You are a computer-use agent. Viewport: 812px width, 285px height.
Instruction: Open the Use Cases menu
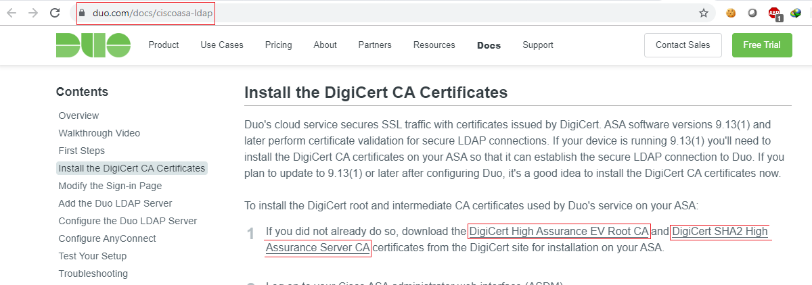(222, 45)
